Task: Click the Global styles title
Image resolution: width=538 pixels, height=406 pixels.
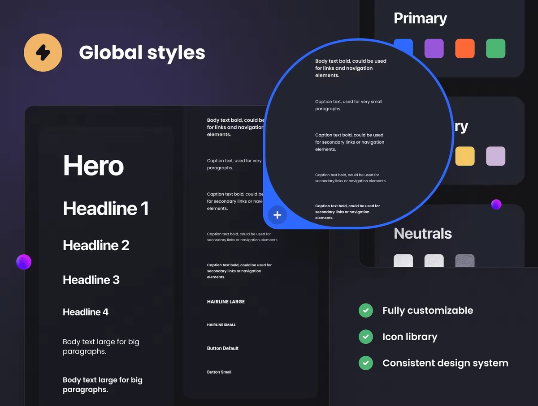Action: [x=142, y=52]
